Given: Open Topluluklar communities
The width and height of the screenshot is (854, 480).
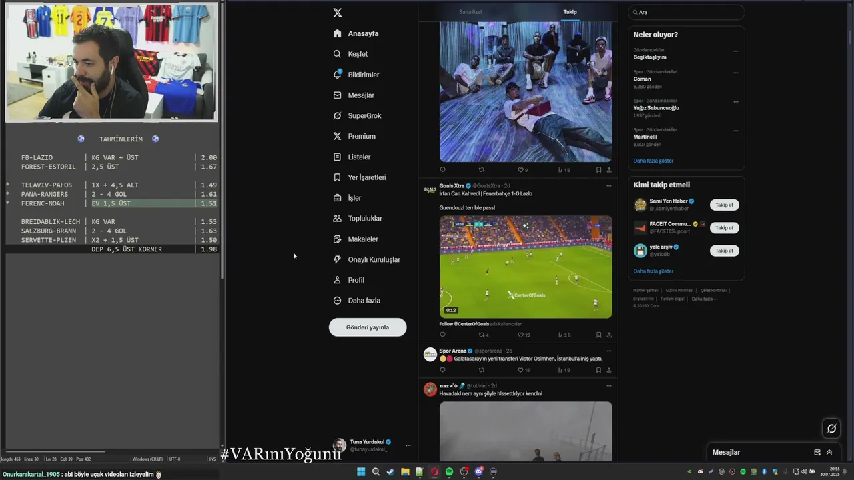Looking at the screenshot, I should [357, 218].
